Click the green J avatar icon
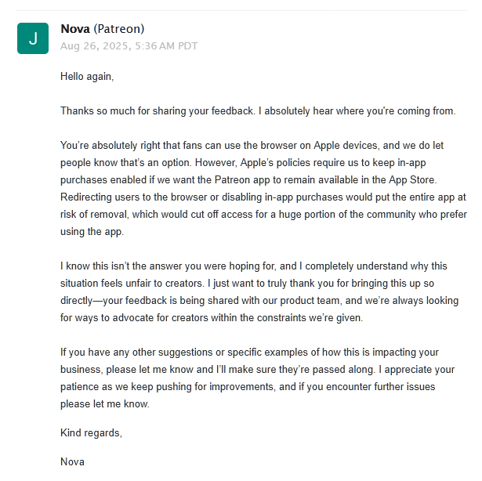 [x=33, y=38]
